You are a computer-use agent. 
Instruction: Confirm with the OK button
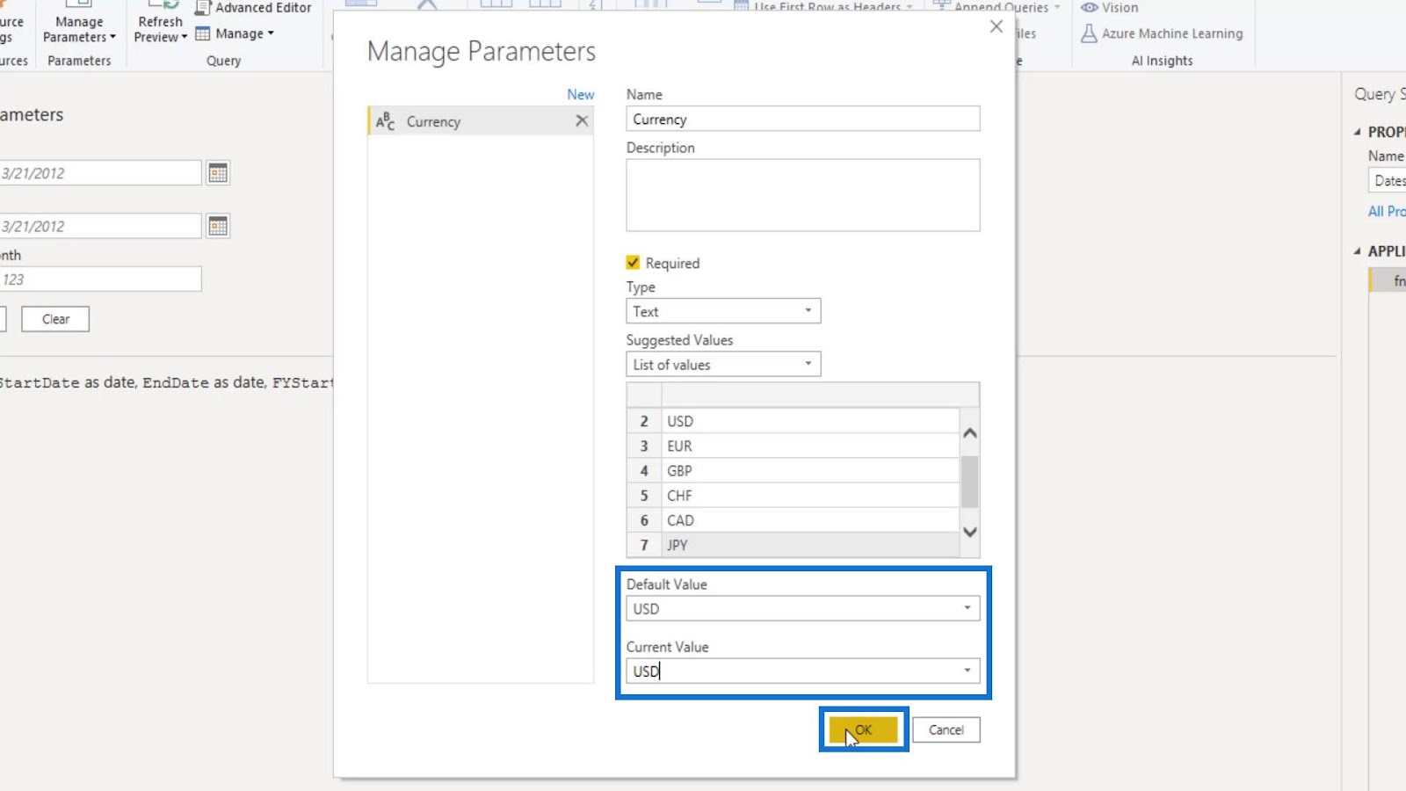[864, 729]
